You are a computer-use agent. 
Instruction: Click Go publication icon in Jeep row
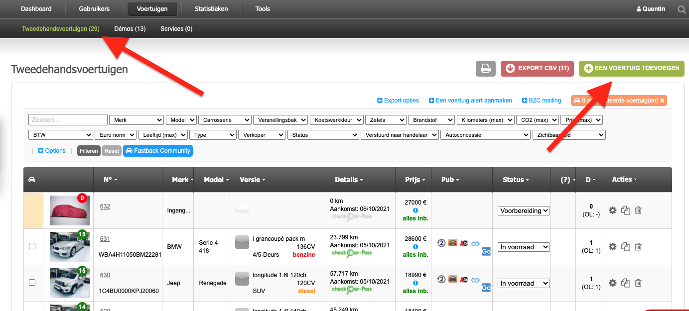pos(486,287)
